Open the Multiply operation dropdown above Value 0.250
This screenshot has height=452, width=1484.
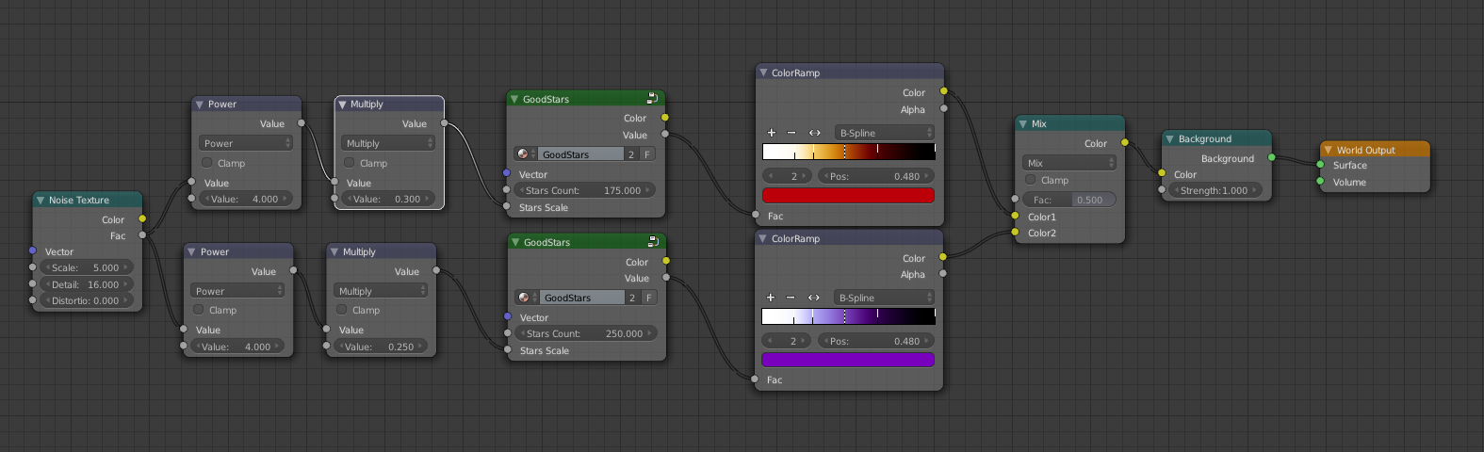pyautogui.click(x=381, y=291)
